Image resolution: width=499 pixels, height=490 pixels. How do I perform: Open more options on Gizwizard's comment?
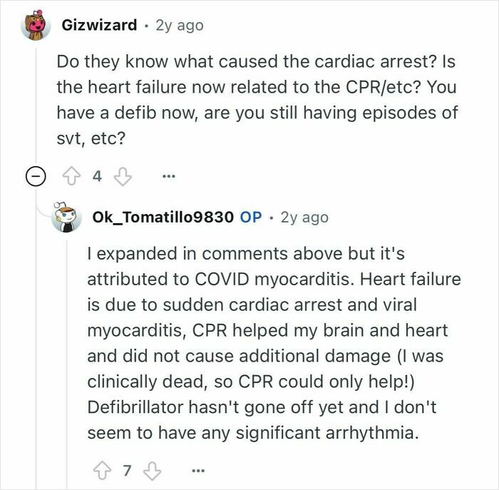coord(169,176)
